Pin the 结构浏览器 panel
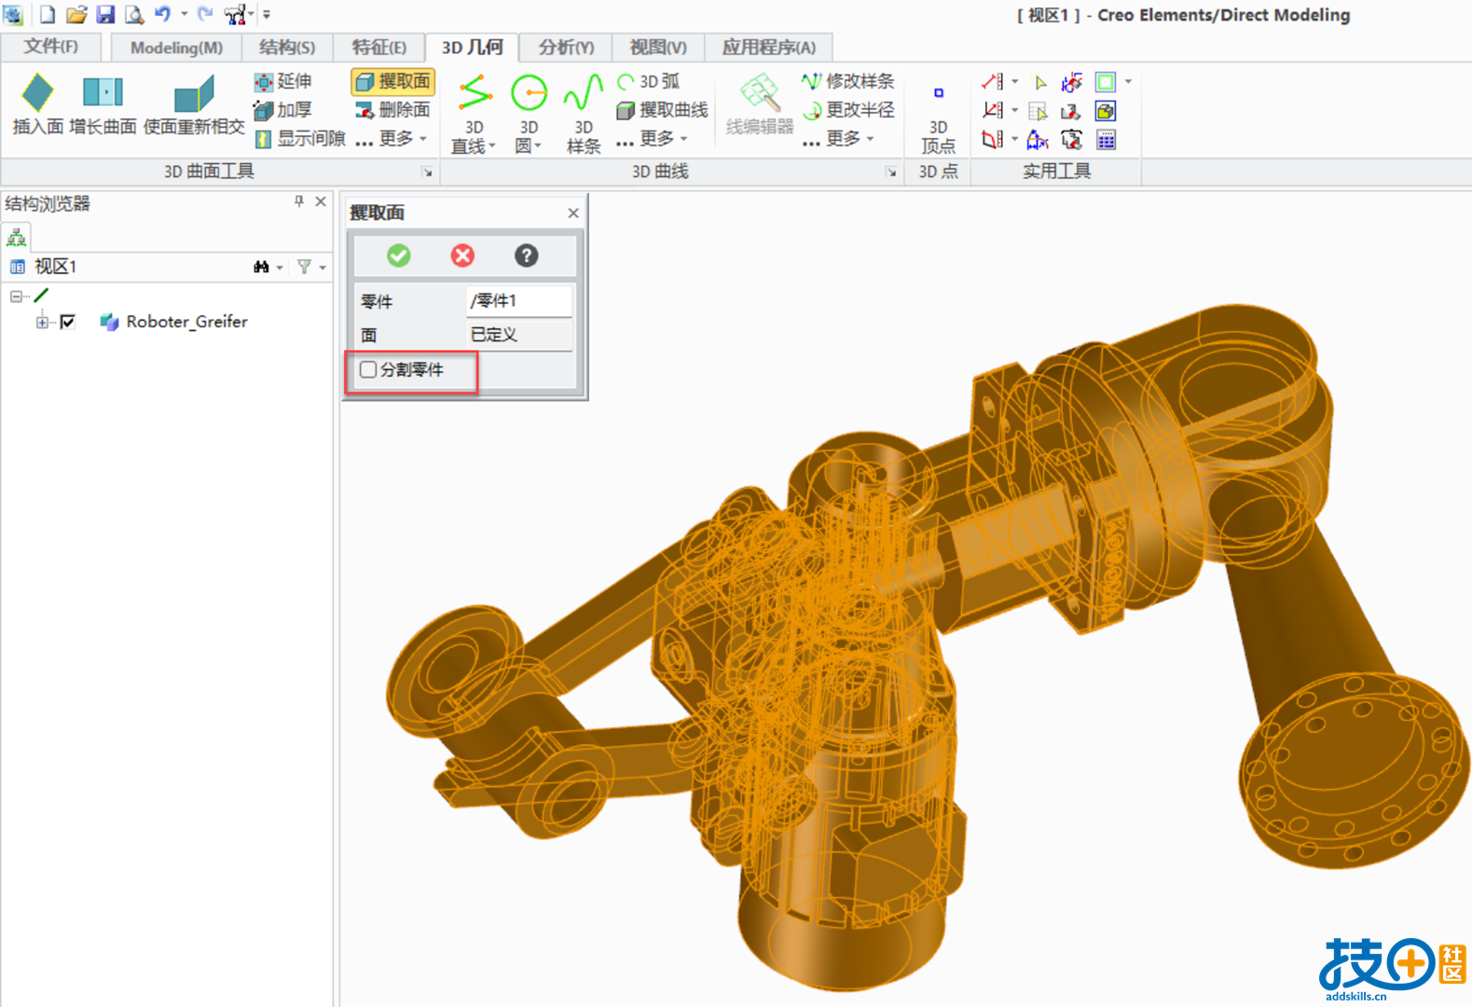This screenshot has width=1472, height=1007. coord(299,201)
